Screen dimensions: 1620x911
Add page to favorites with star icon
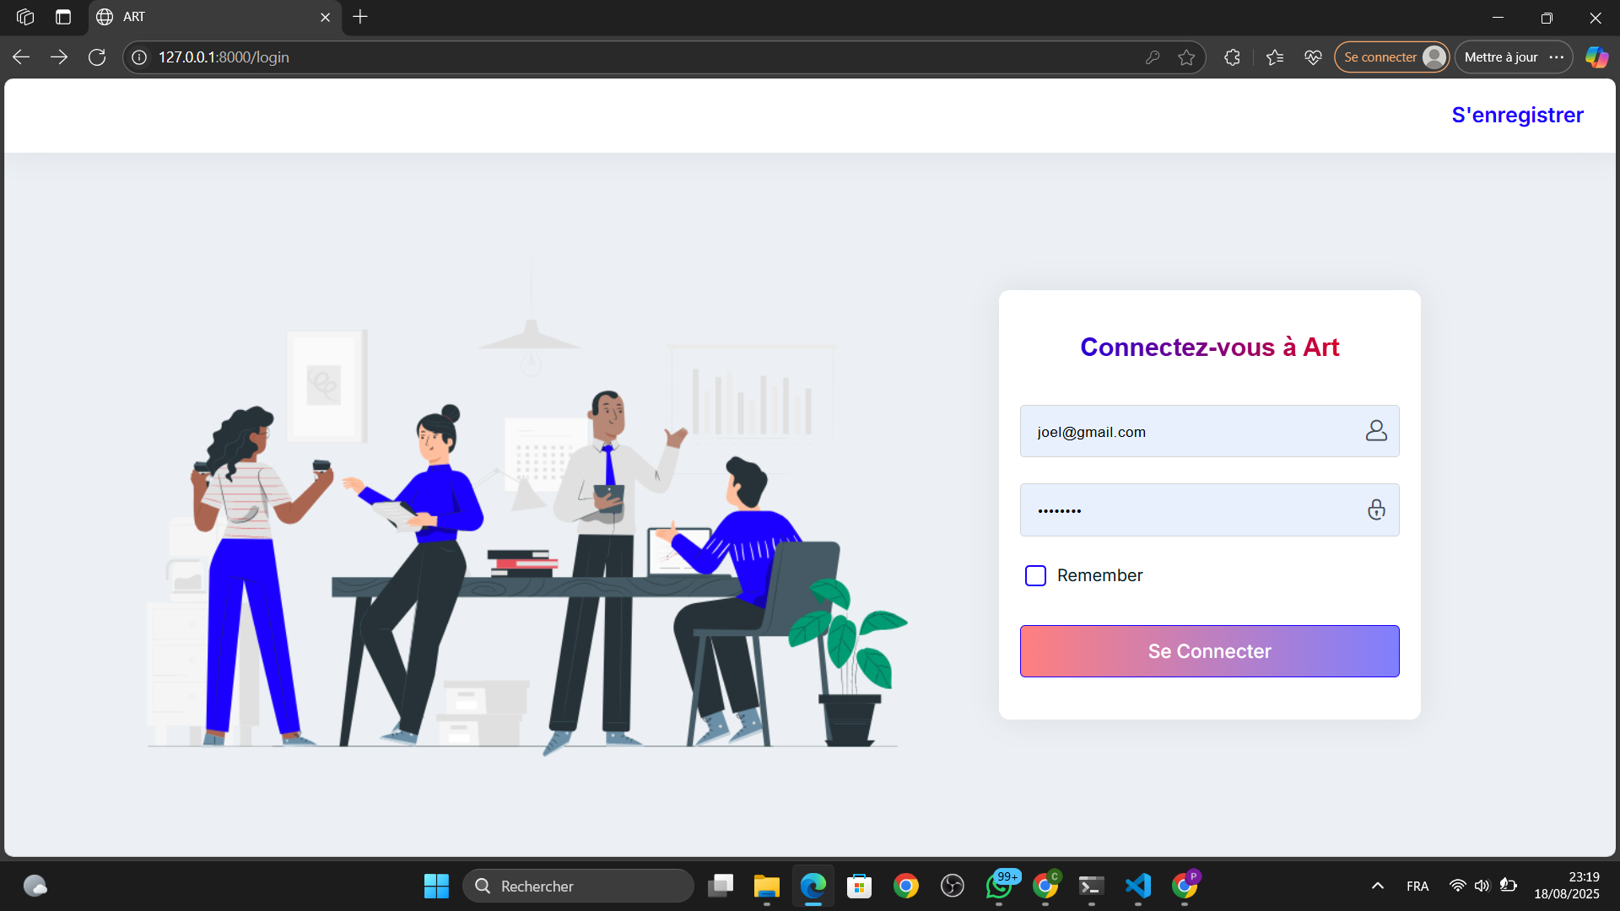coord(1186,57)
